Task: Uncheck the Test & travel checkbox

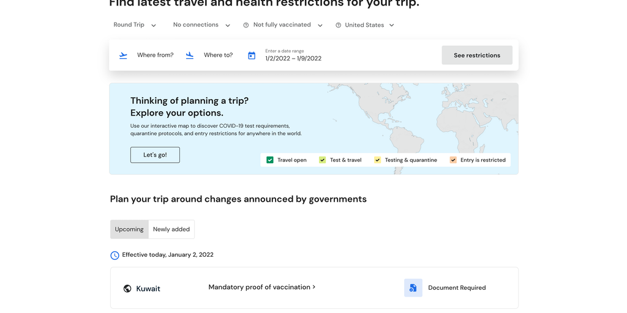Action: 323,160
